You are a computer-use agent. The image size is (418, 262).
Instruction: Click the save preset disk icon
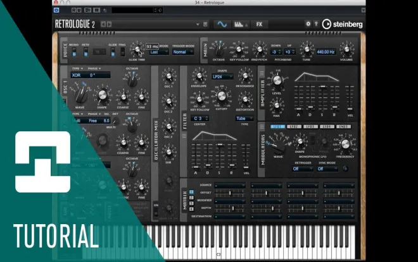(205, 25)
